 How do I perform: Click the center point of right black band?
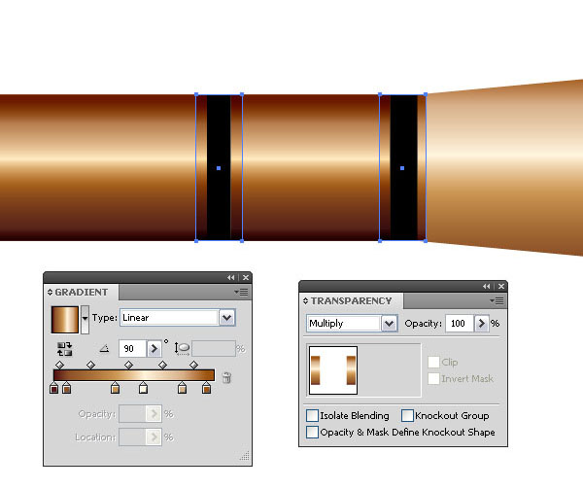click(402, 168)
